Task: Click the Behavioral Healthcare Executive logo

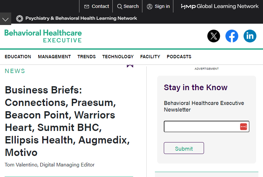Action: tap(43, 36)
